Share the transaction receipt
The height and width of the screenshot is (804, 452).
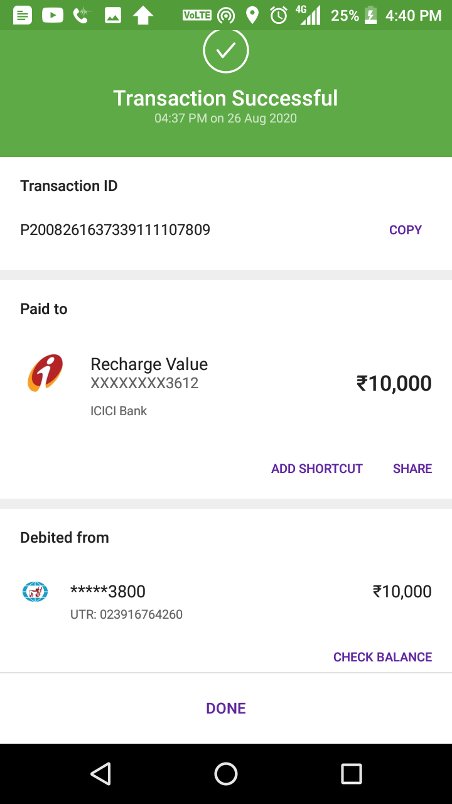pyautogui.click(x=412, y=469)
